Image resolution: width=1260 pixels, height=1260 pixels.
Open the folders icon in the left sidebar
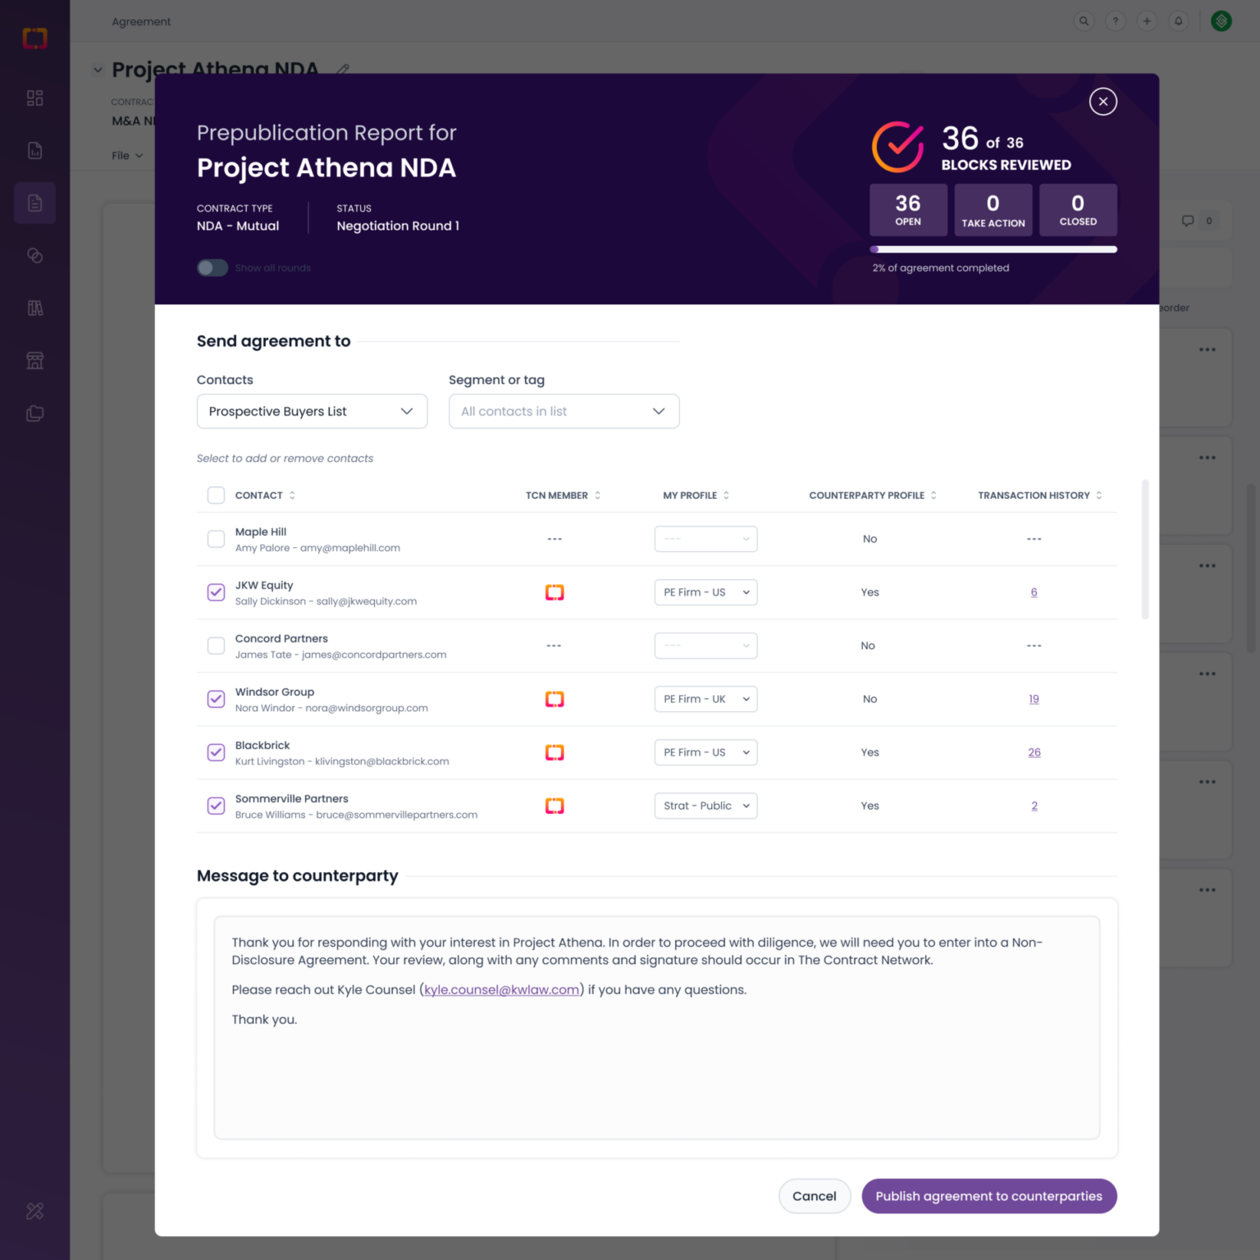pos(34,413)
